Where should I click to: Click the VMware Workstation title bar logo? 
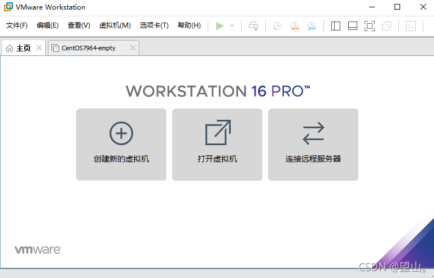click(8, 7)
